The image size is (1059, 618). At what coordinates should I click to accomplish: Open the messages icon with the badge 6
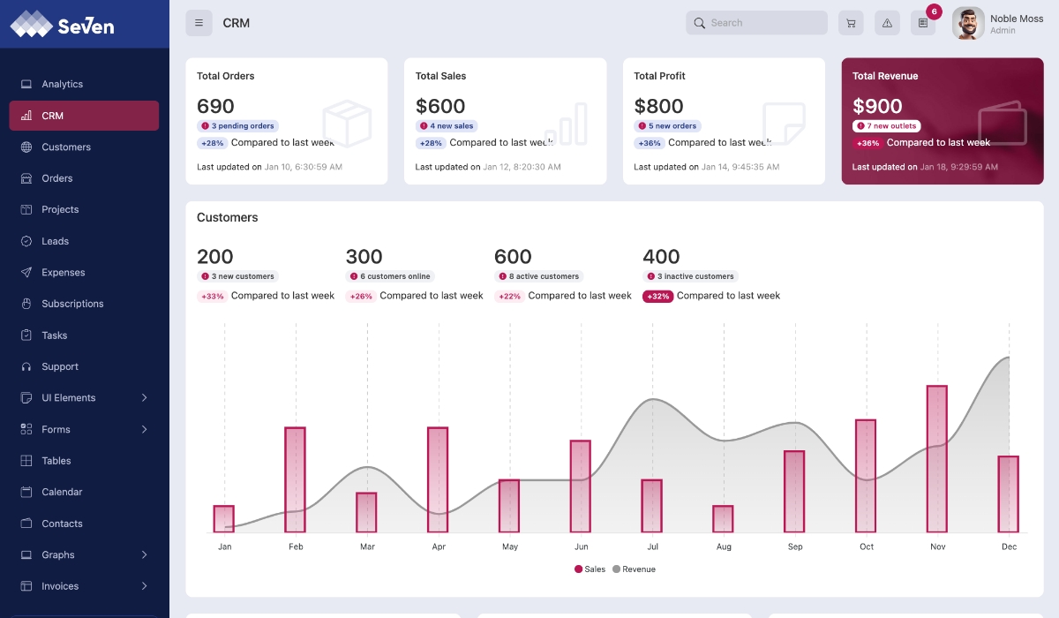[923, 23]
